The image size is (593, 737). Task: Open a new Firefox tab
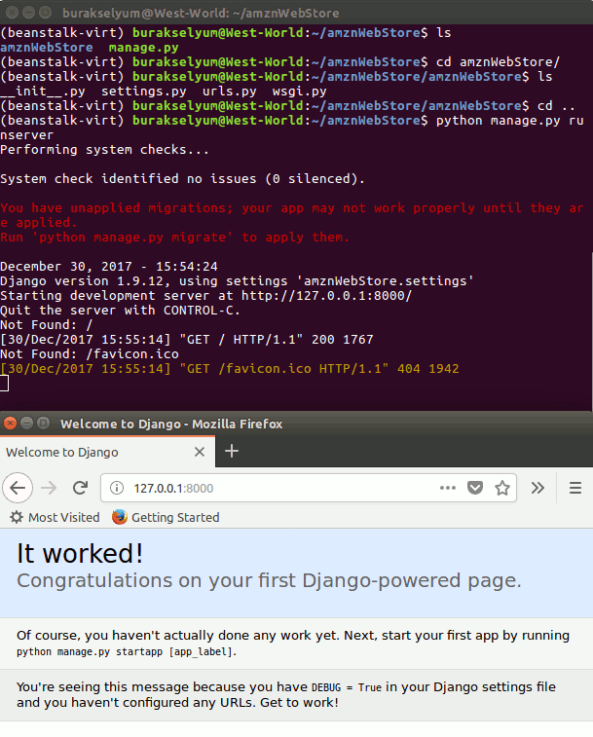(x=232, y=451)
